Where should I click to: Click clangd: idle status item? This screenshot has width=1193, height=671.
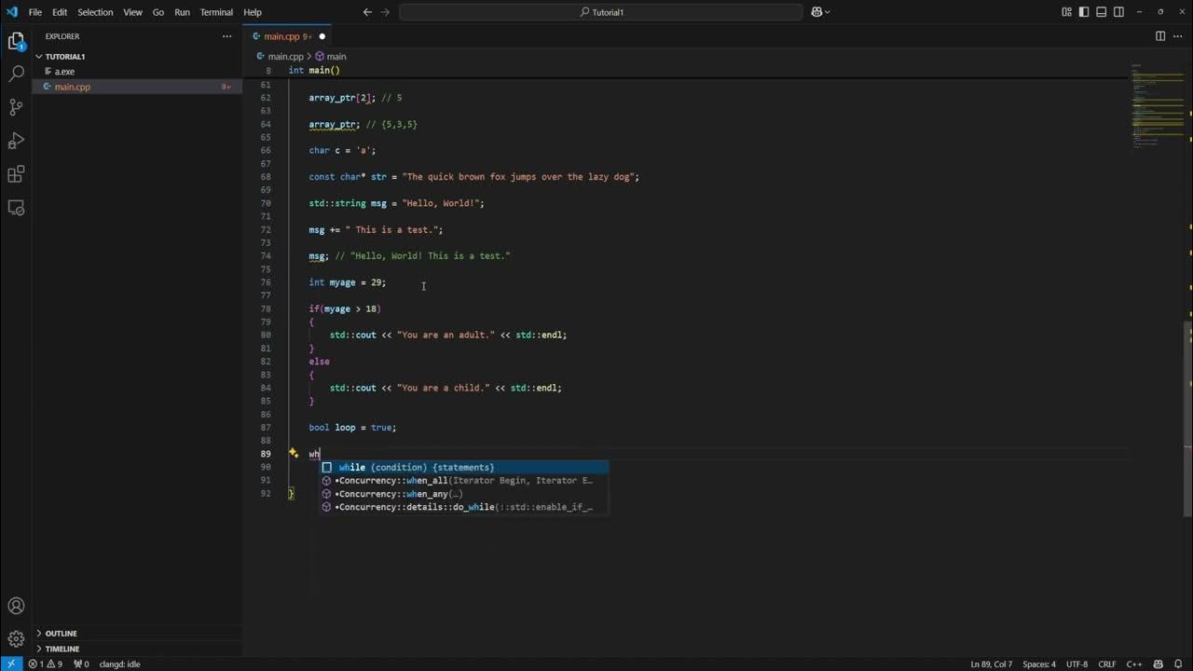tap(120, 664)
